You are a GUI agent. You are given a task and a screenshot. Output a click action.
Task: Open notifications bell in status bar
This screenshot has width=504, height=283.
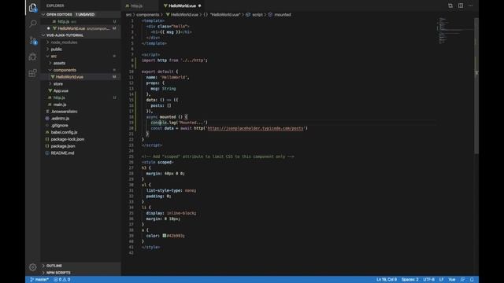(x=472, y=280)
